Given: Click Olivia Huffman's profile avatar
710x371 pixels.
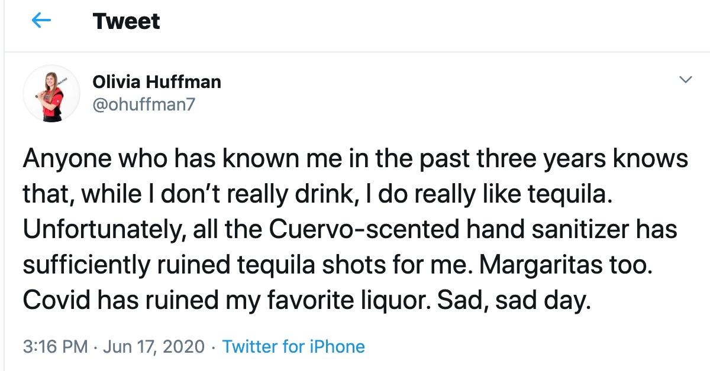Looking at the screenshot, I should coord(50,93).
